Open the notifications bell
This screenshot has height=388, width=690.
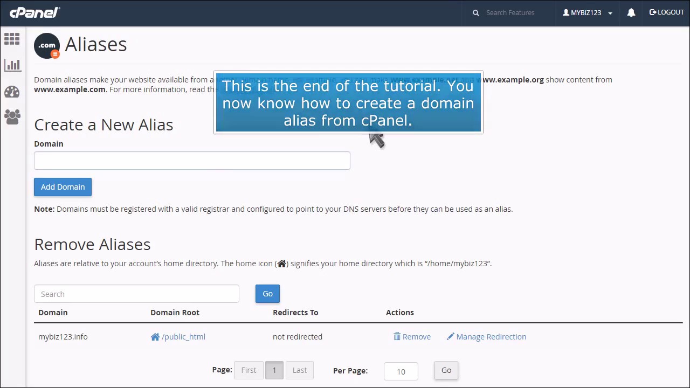[x=631, y=12]
